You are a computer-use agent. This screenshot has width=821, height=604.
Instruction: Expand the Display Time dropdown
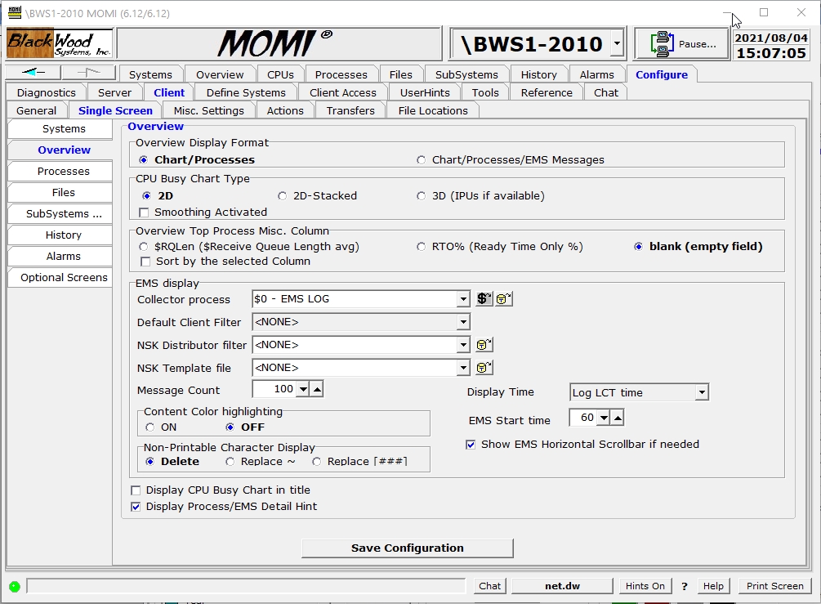click(702, 393)
